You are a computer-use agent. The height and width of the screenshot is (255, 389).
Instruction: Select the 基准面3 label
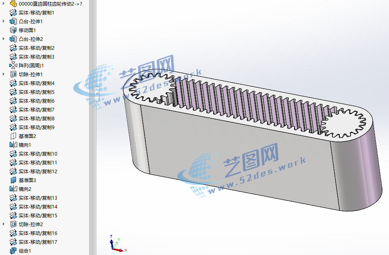27,180
